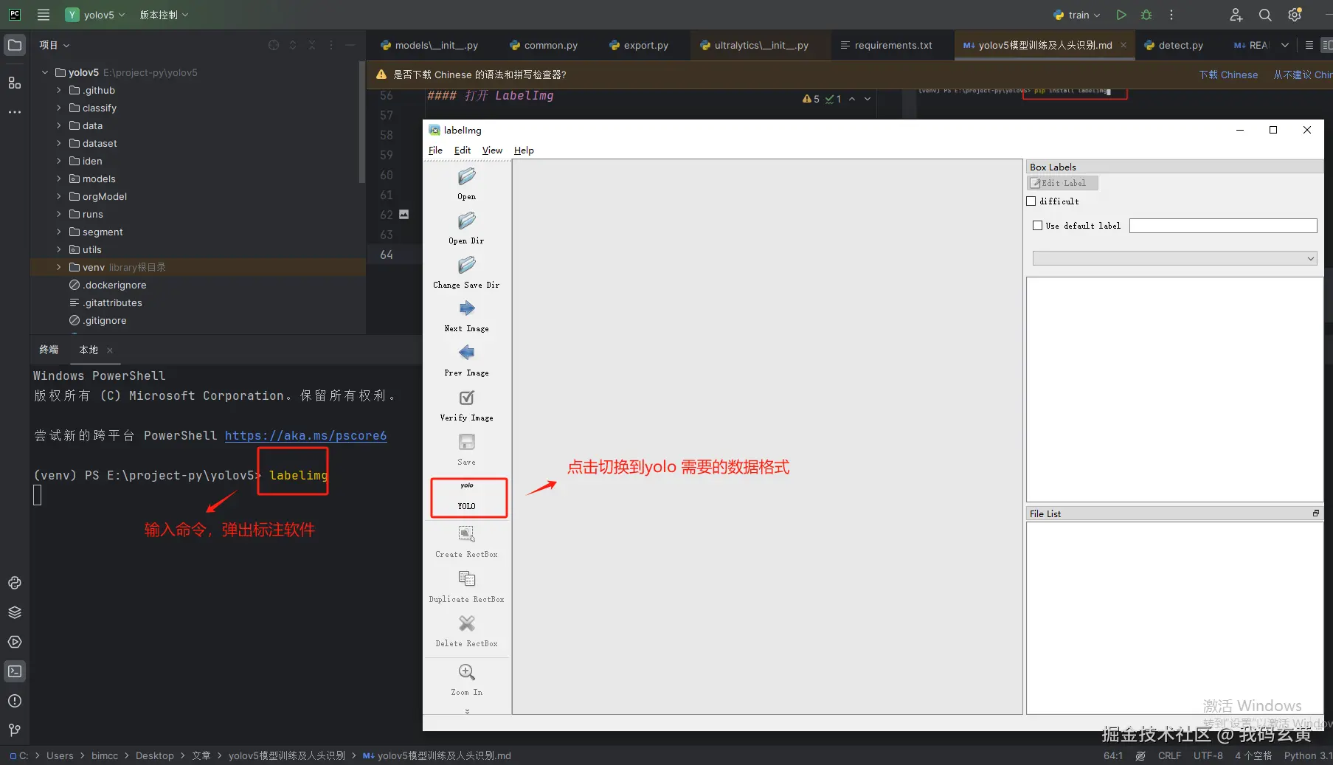The image size is (1333, 765).
Task: Run the train configuration
Action: point(1121,15)
